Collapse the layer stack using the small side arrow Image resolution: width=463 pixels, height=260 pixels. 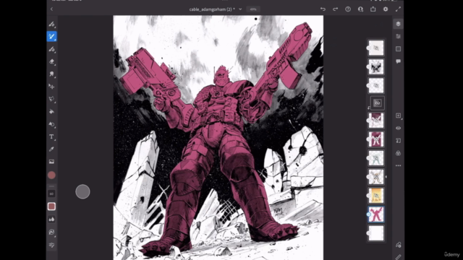pos(386,177)
